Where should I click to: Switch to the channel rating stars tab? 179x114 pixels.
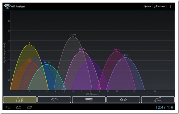coord(123,100)
